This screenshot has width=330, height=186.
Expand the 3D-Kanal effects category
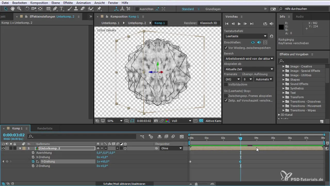tap(279, 115)
